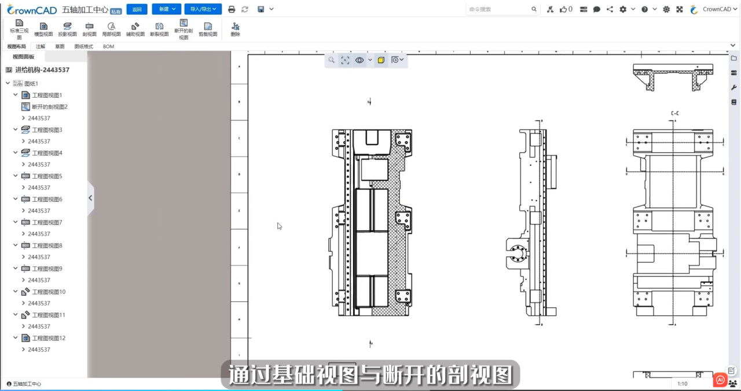Select the 剪裁视图 crop view tool
This screenshot has height=391, width=741.
[x=208, y=29]
